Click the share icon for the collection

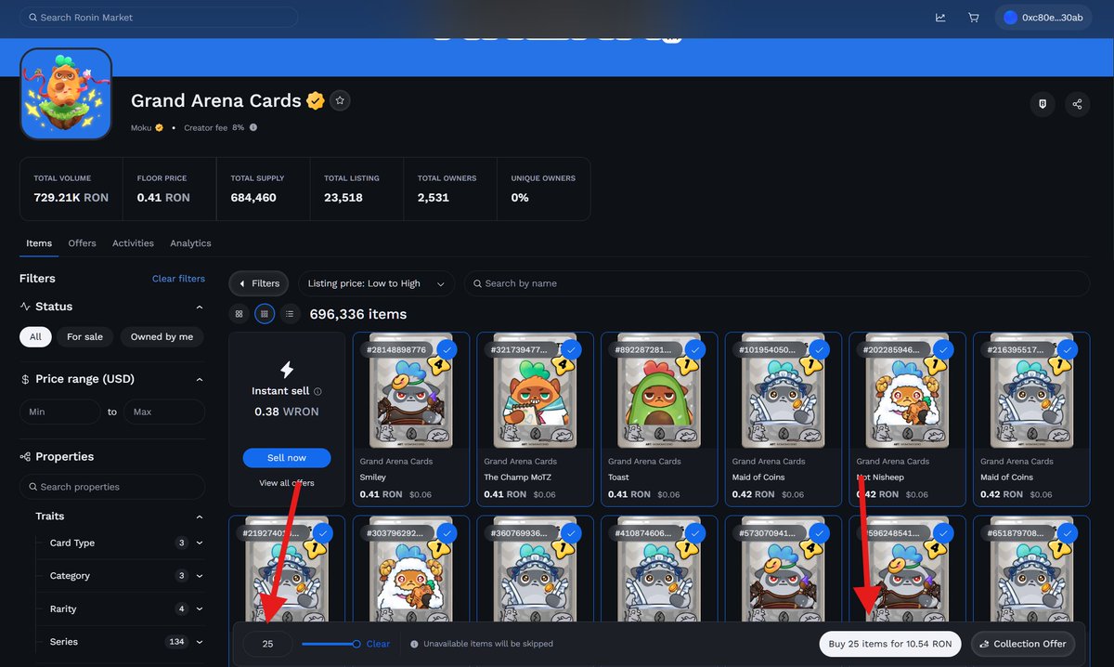coord(1077,104)
